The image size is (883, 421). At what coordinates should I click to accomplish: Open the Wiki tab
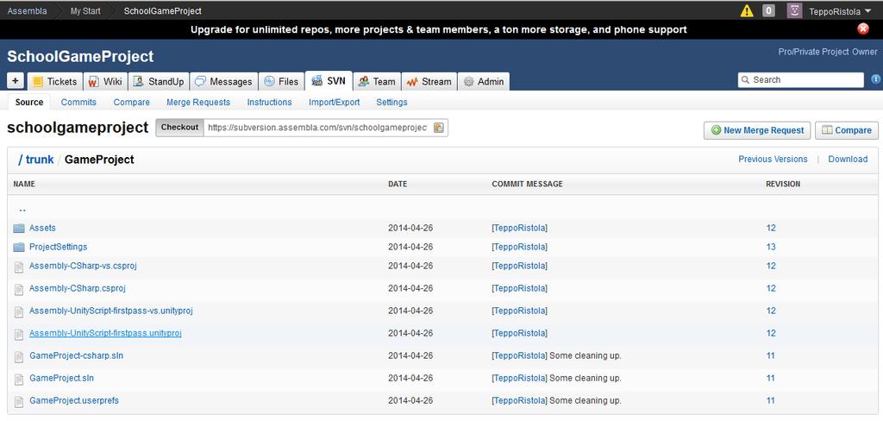[x=106, y=81]
